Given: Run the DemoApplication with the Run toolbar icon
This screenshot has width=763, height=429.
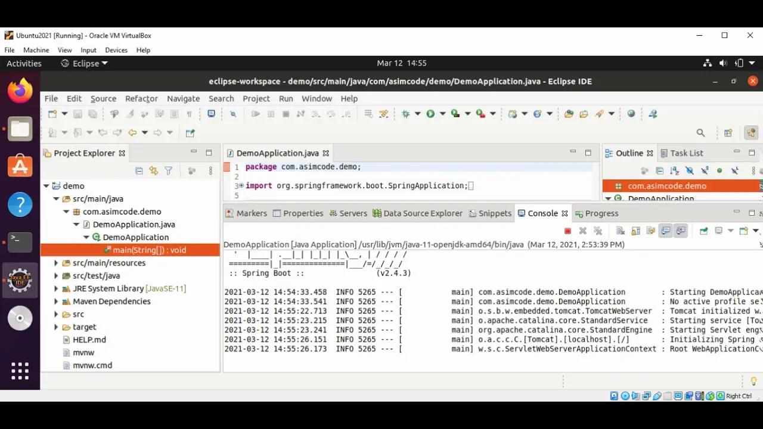Looking at the screenshot, I should pyautogui.click(x=430, y=113).
